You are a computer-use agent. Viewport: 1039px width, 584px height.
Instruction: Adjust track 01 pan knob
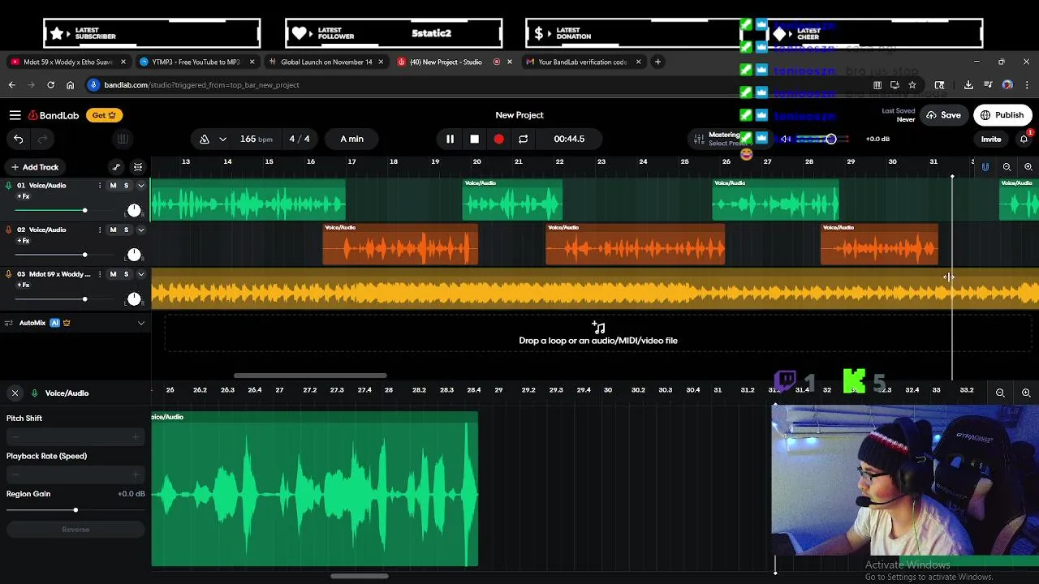(x=134, y=211)
